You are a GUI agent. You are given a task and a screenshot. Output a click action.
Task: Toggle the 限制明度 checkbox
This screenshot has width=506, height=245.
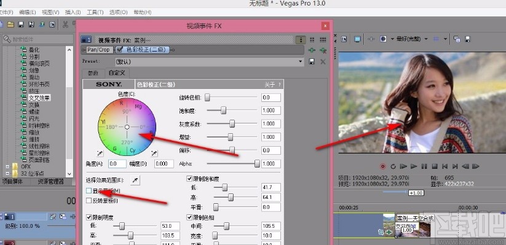coord(89,217)
